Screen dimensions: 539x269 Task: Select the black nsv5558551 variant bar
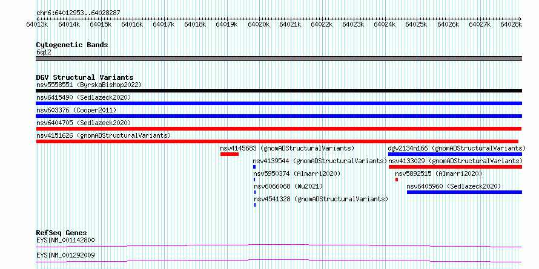pos(279,91)
